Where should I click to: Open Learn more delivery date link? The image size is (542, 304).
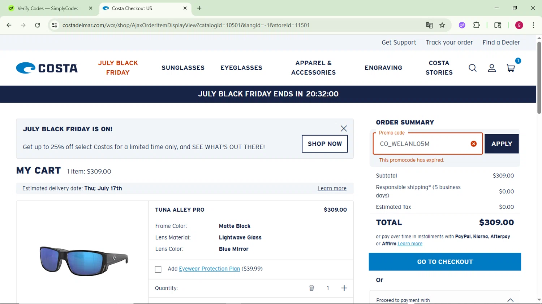tap(332, 189)
